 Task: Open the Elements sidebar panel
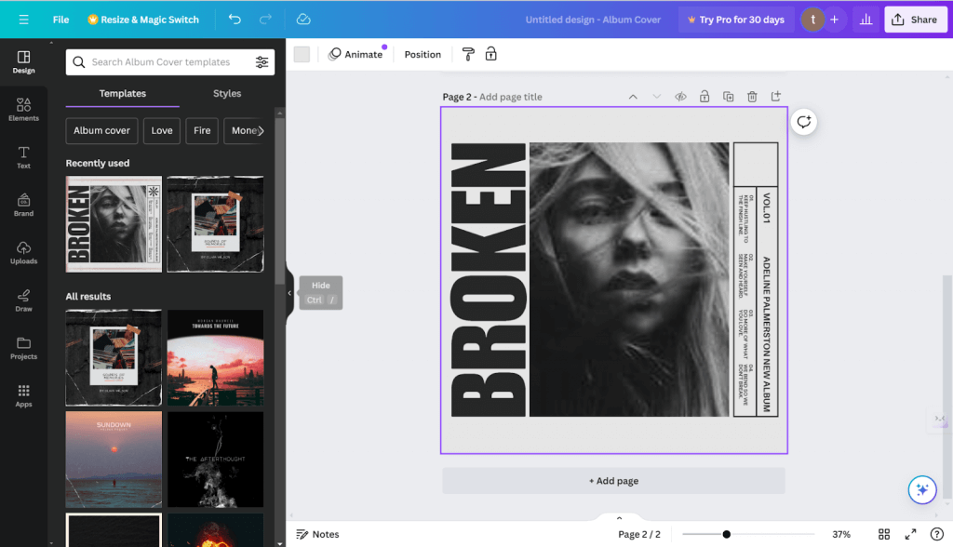[x=23, y=109]
